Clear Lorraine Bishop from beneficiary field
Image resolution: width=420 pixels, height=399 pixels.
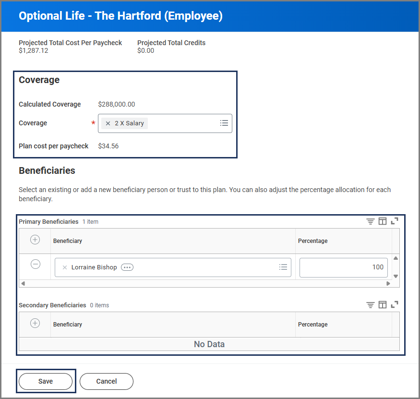tap(65, 267)
